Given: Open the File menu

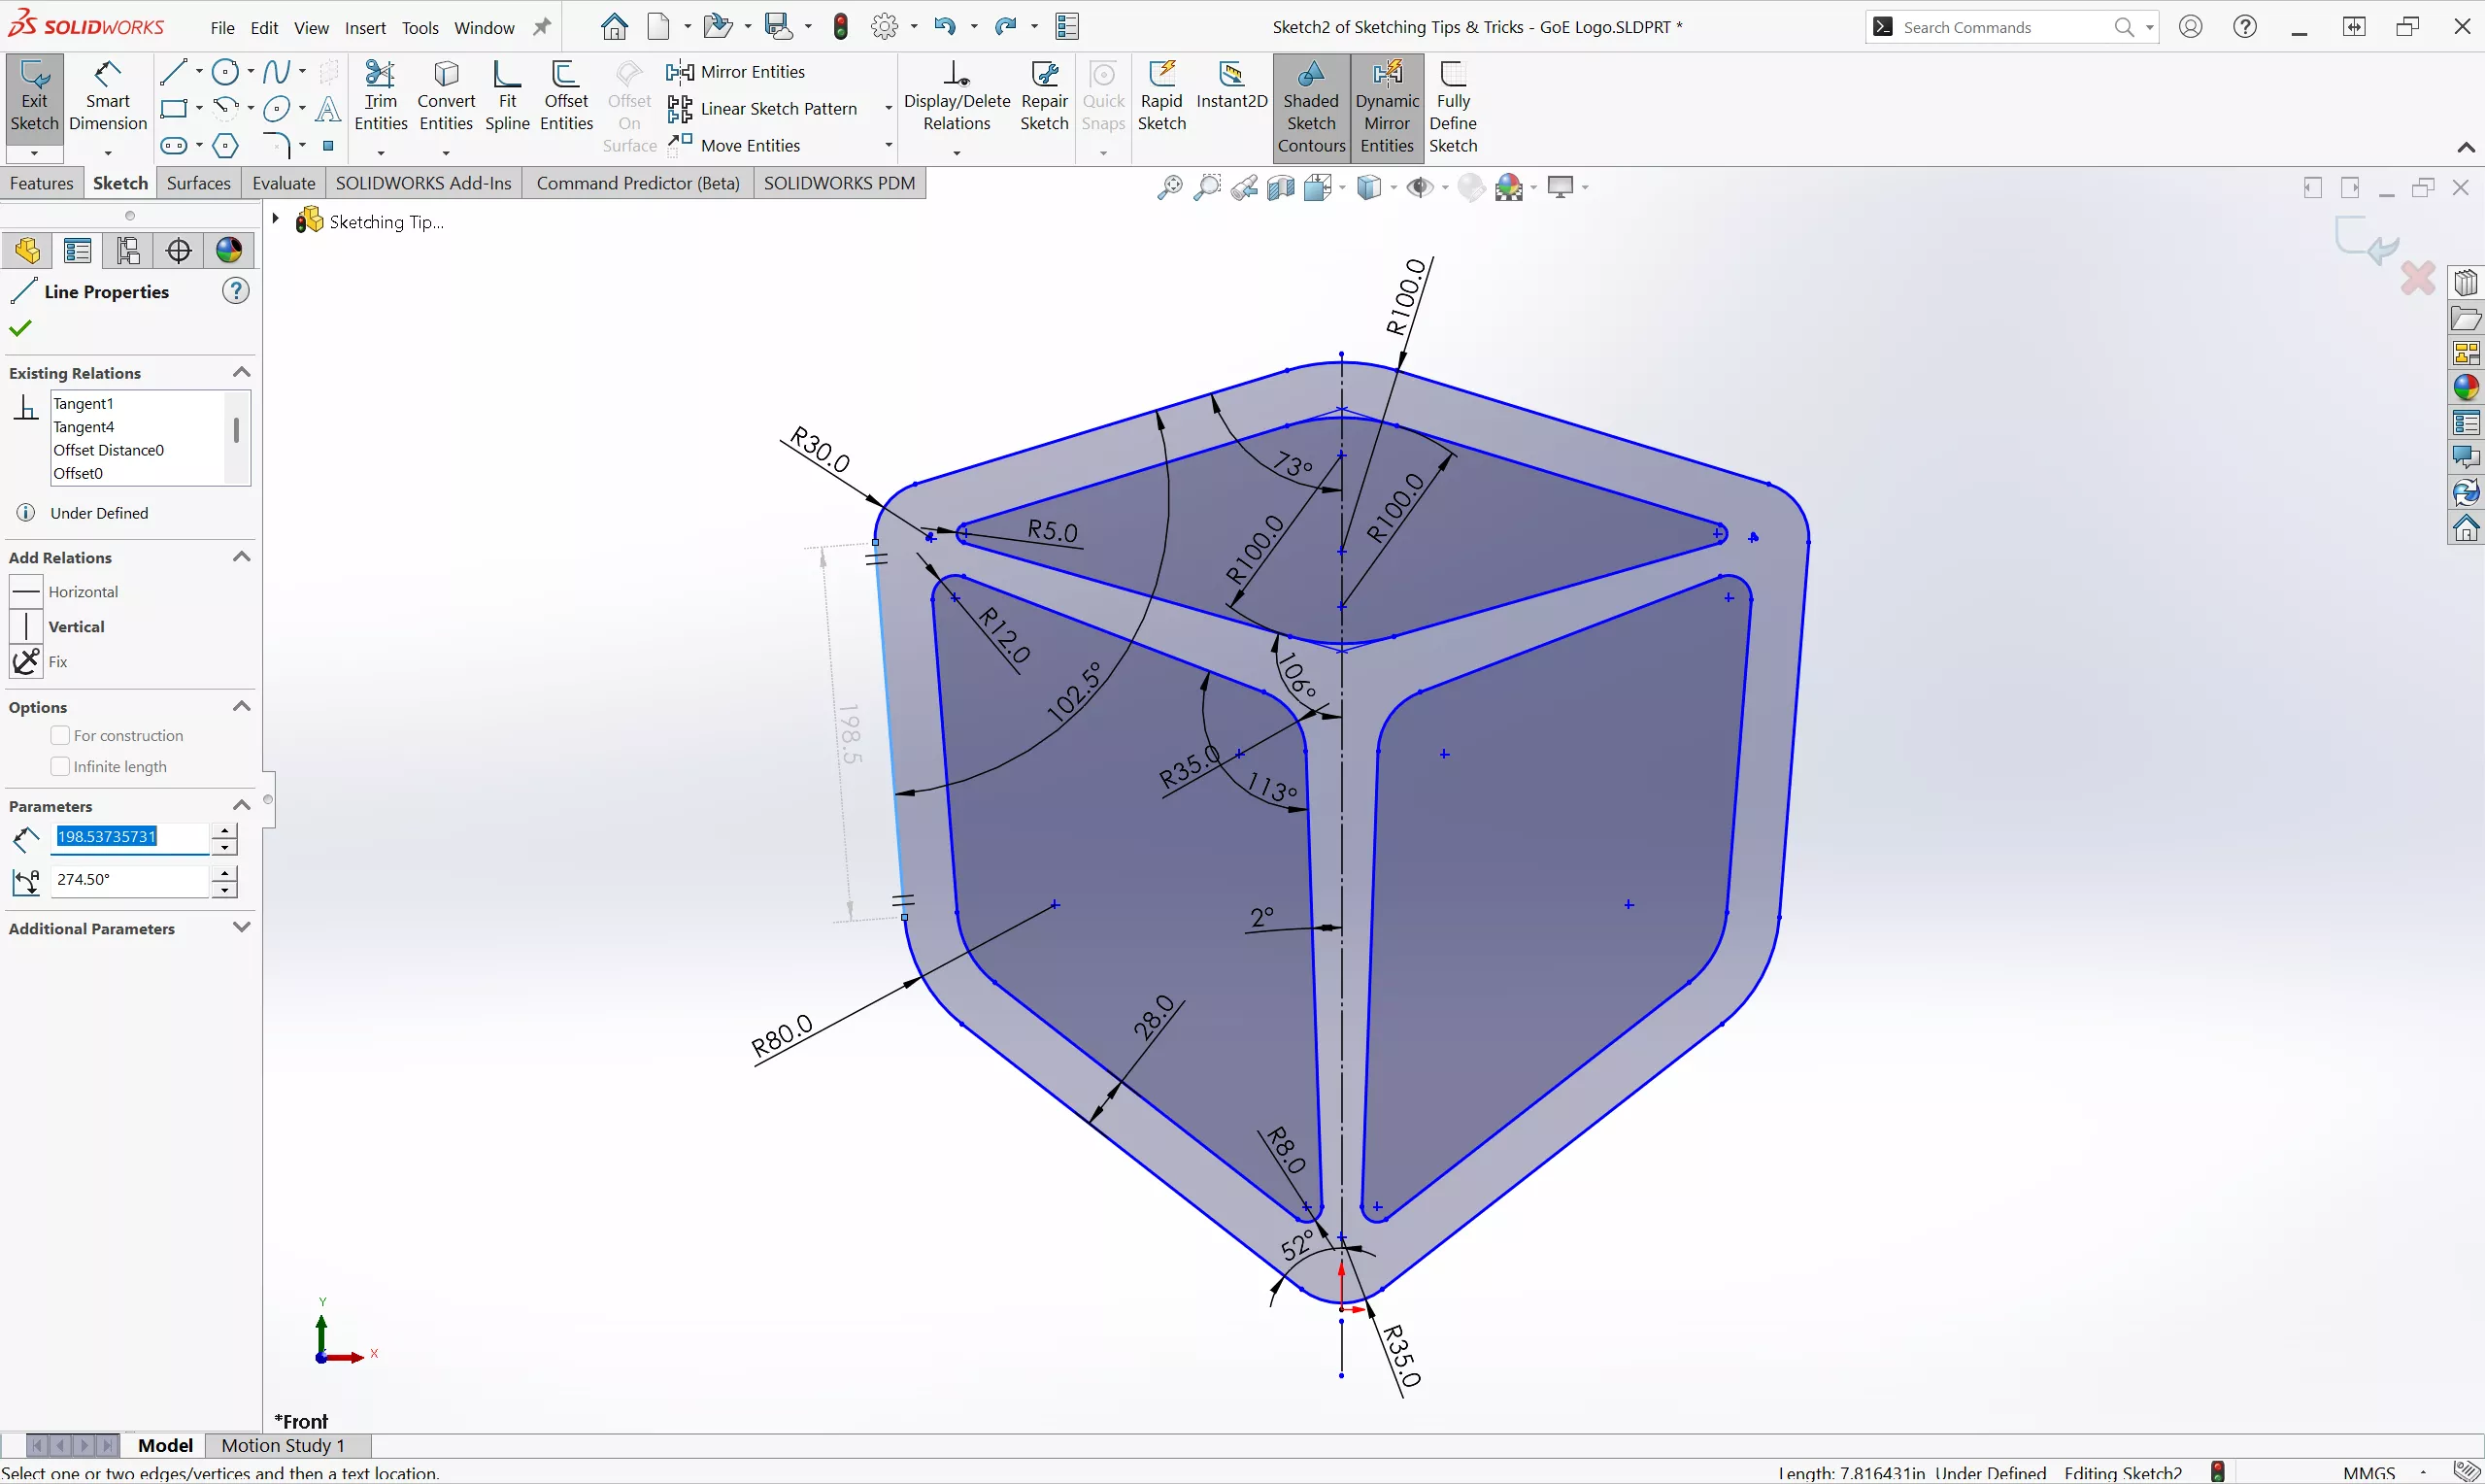Looking at the screenshot, I should 222,28.
